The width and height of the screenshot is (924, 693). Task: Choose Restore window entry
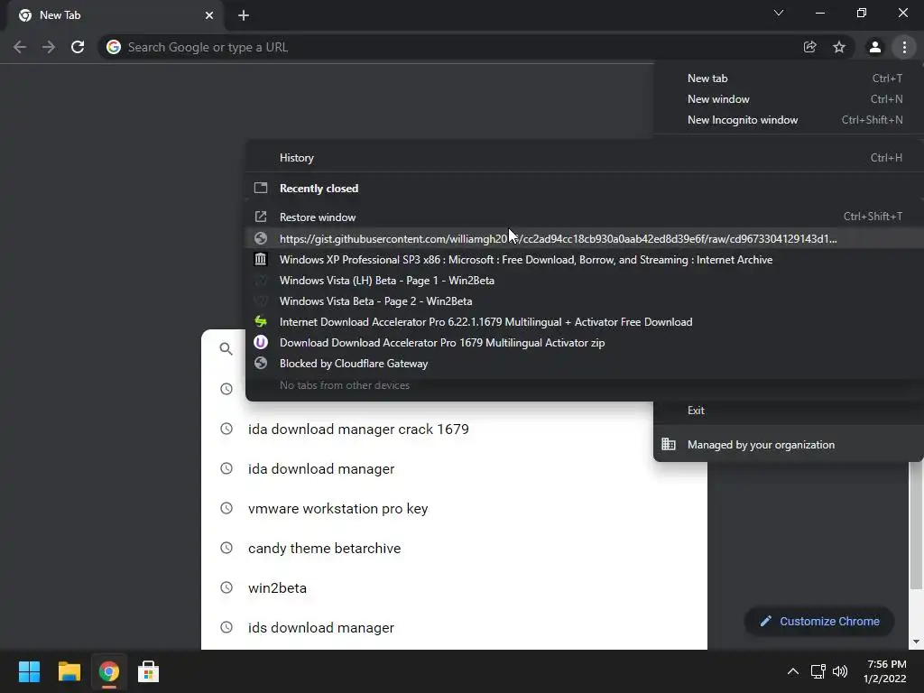tap(585, 217)
